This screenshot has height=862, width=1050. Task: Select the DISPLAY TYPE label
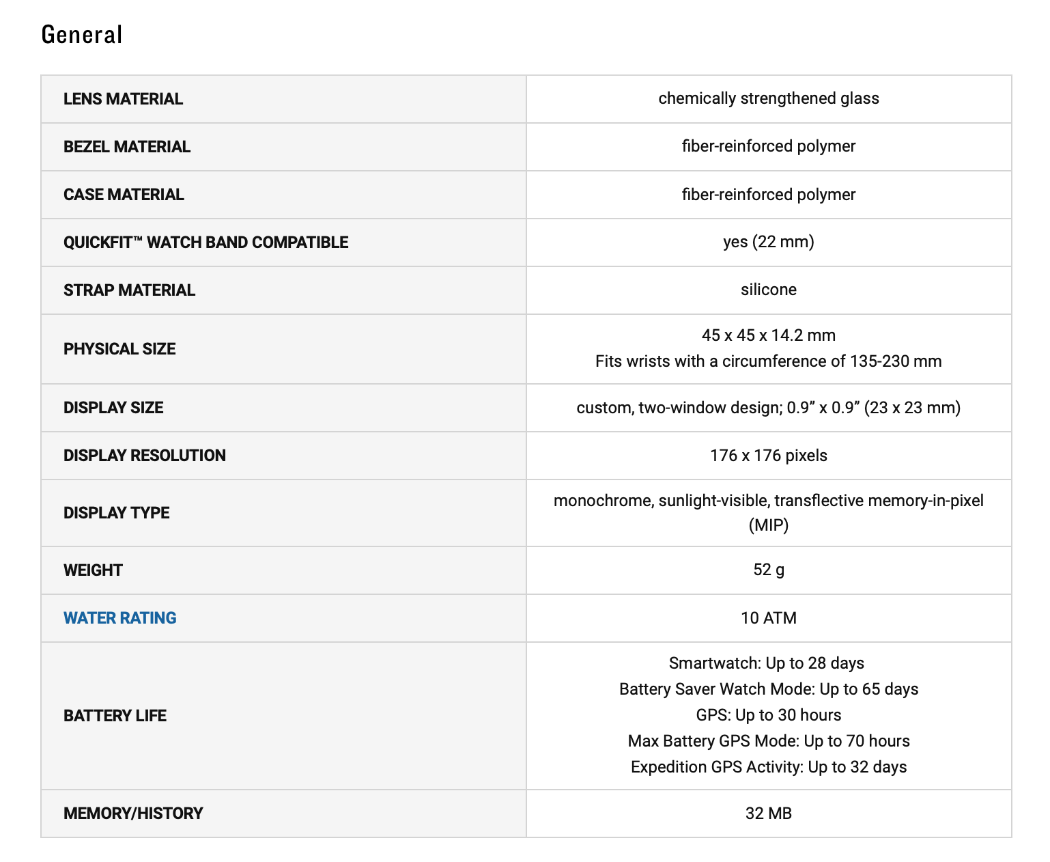(117, 513)
